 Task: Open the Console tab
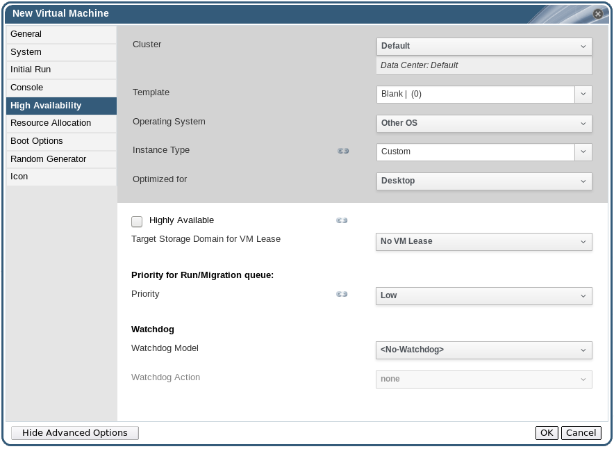click(61, 88)
